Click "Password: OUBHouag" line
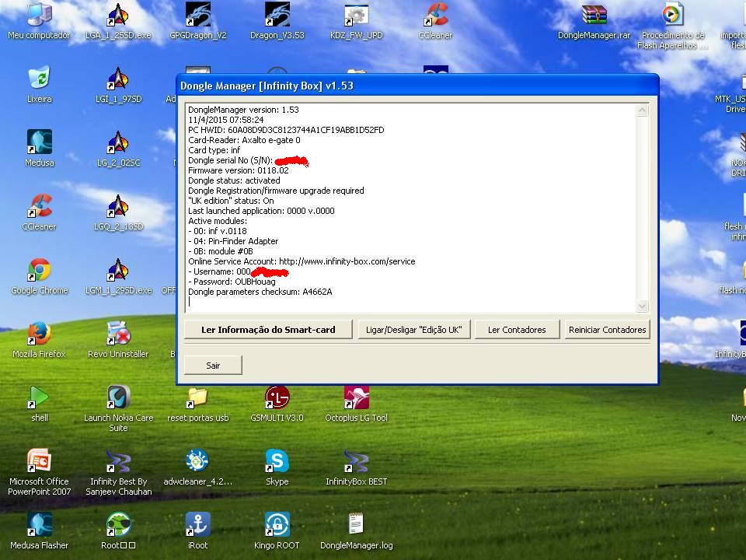Viewport: 746px width, 560px height. click(232, 282)
